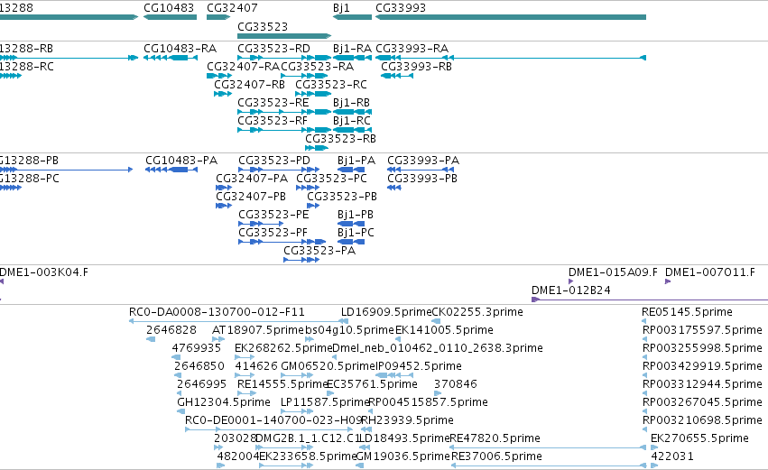Click the DME1-012B24 clone label
The width and height of the screenshot is (768, 470).
(x=571, y=290)
